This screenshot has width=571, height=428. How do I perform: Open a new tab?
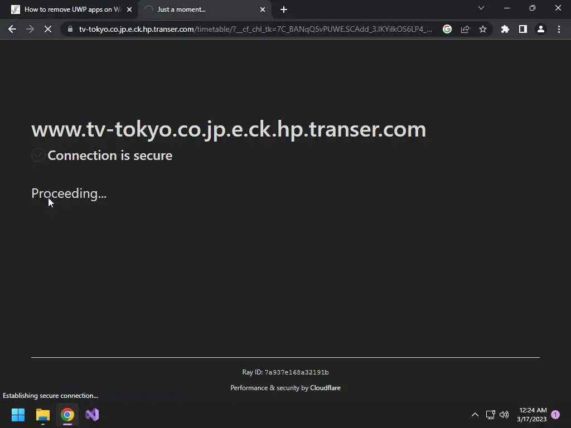pos(284,9)
